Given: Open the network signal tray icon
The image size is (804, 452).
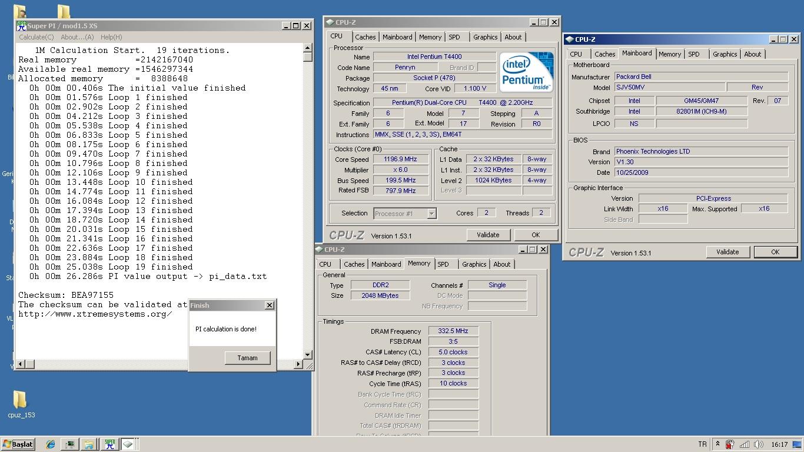Looking at the screenshot, I should [x=745, y=444].
